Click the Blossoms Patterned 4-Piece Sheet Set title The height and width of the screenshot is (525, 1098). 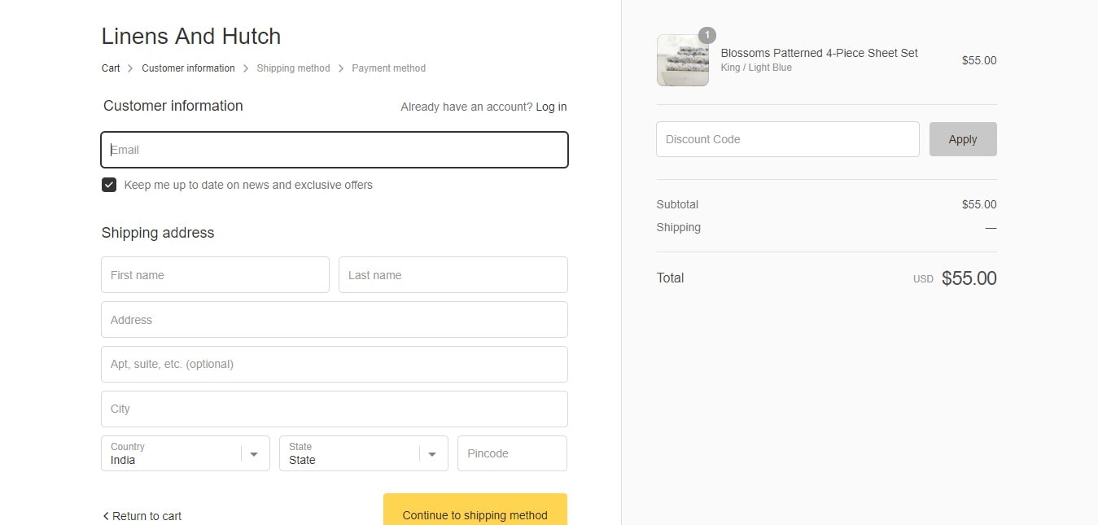819,53
